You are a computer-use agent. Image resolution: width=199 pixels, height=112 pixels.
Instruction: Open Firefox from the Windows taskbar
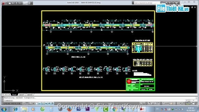click(70, 109)
